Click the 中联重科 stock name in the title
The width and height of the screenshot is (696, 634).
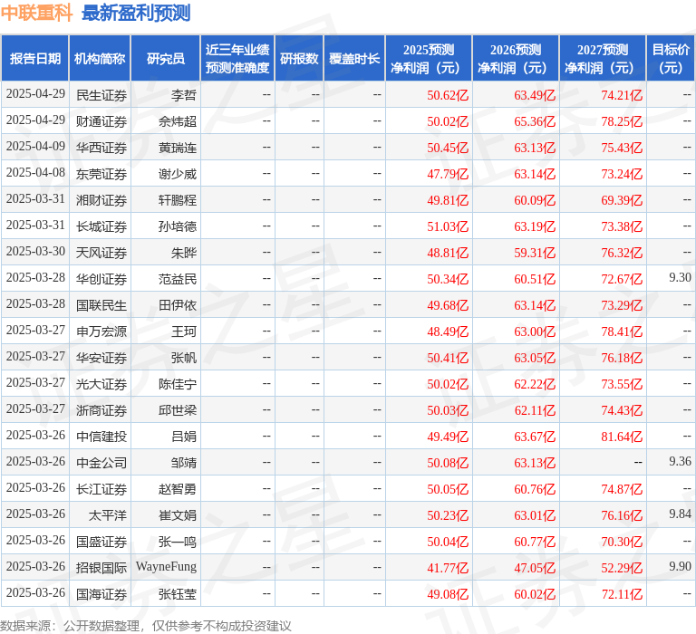click(x=37, y=13)
